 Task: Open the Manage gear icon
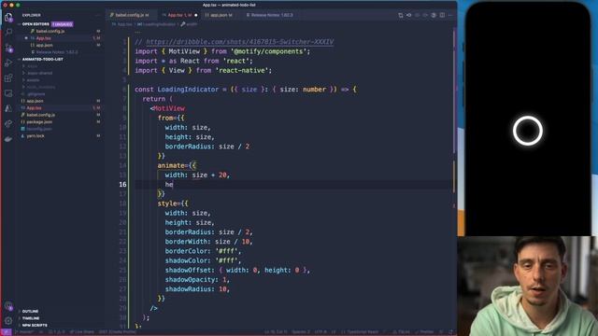[8, 321]
